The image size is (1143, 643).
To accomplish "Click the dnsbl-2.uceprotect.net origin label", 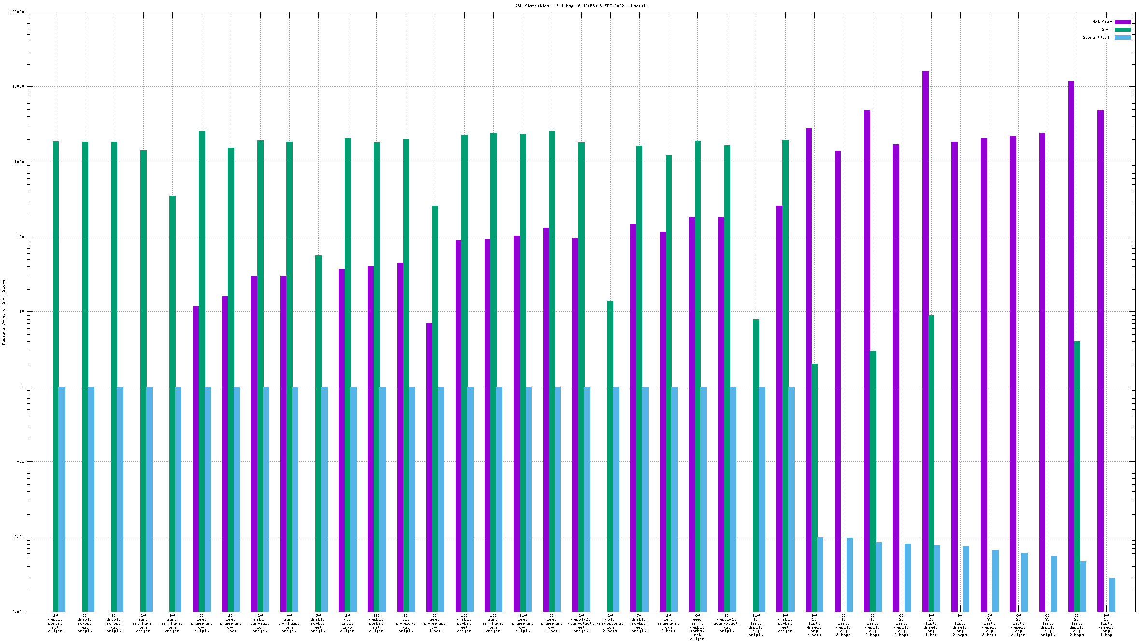I will tap(581, 623).
